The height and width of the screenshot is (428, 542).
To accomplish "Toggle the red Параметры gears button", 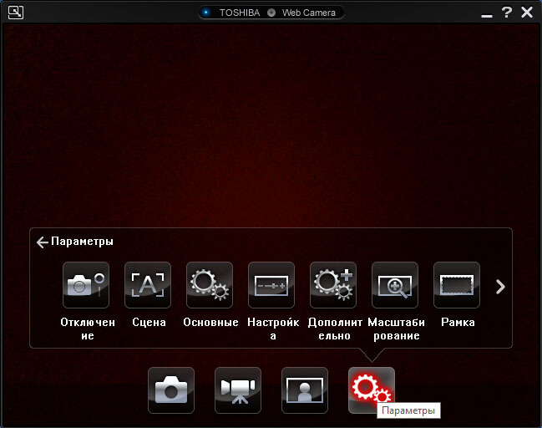I will pyautogui.click(x=372, y=390).
